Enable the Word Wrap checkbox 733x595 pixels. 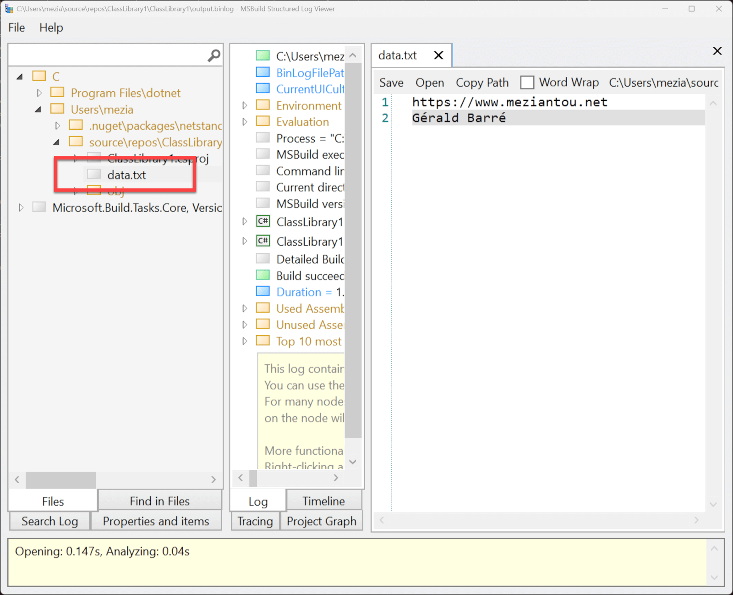(x=527, y=82)
